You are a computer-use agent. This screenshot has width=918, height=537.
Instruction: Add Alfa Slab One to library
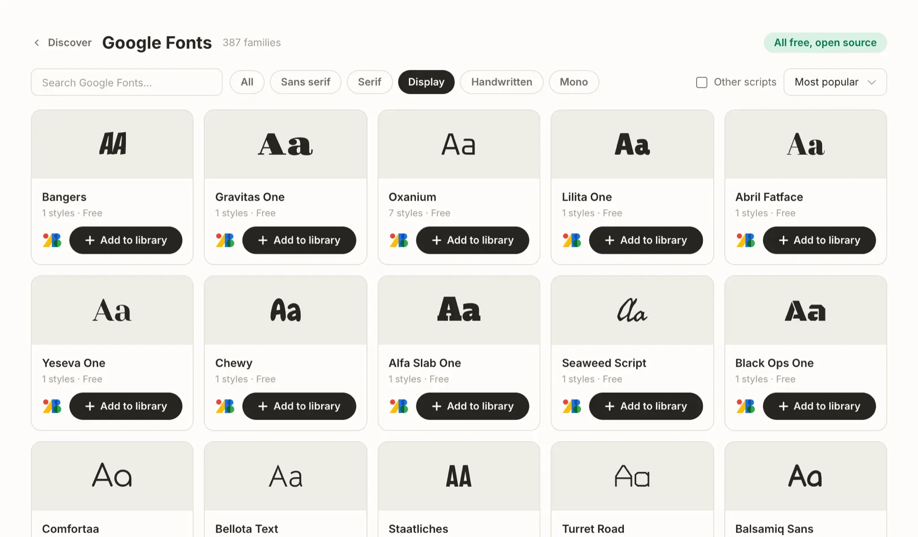point(472,406)
